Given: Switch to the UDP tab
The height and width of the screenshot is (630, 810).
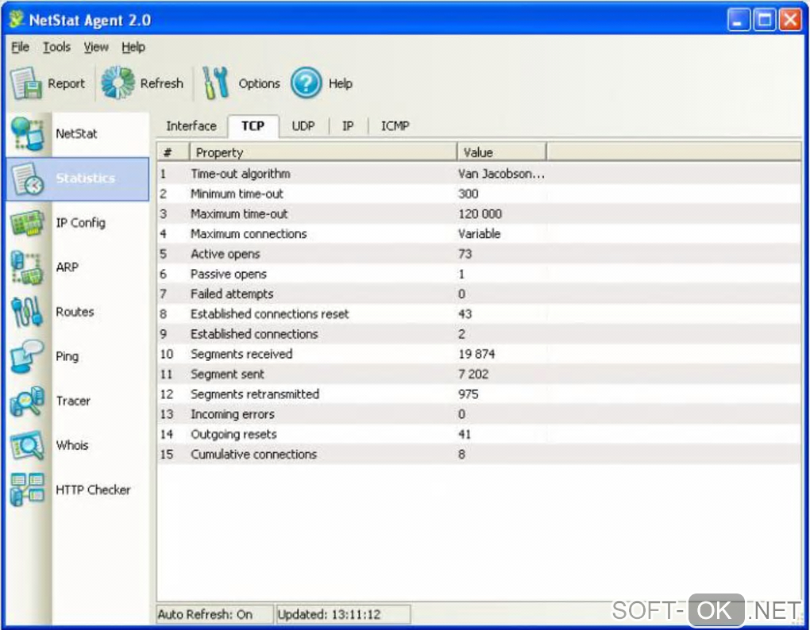Looking at the screenshot, I should [303, 126].
